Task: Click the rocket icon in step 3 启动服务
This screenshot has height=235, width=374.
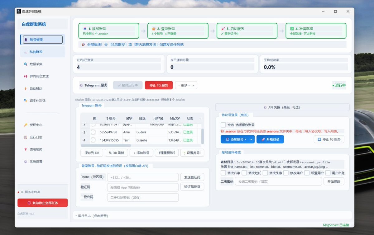Action: (223, 28)
